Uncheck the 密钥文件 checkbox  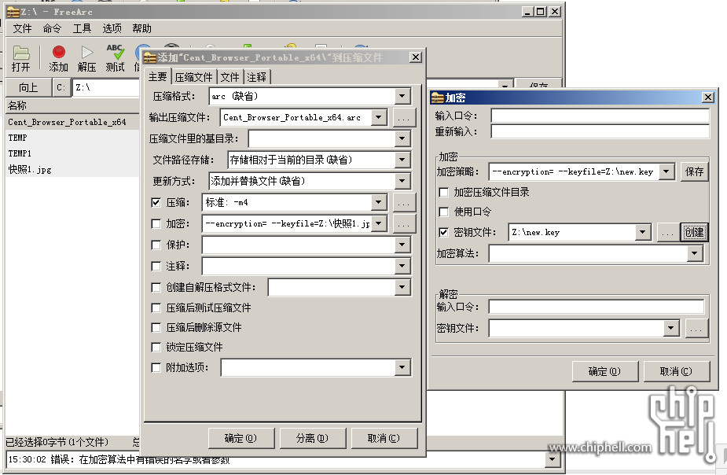[444, 233]
